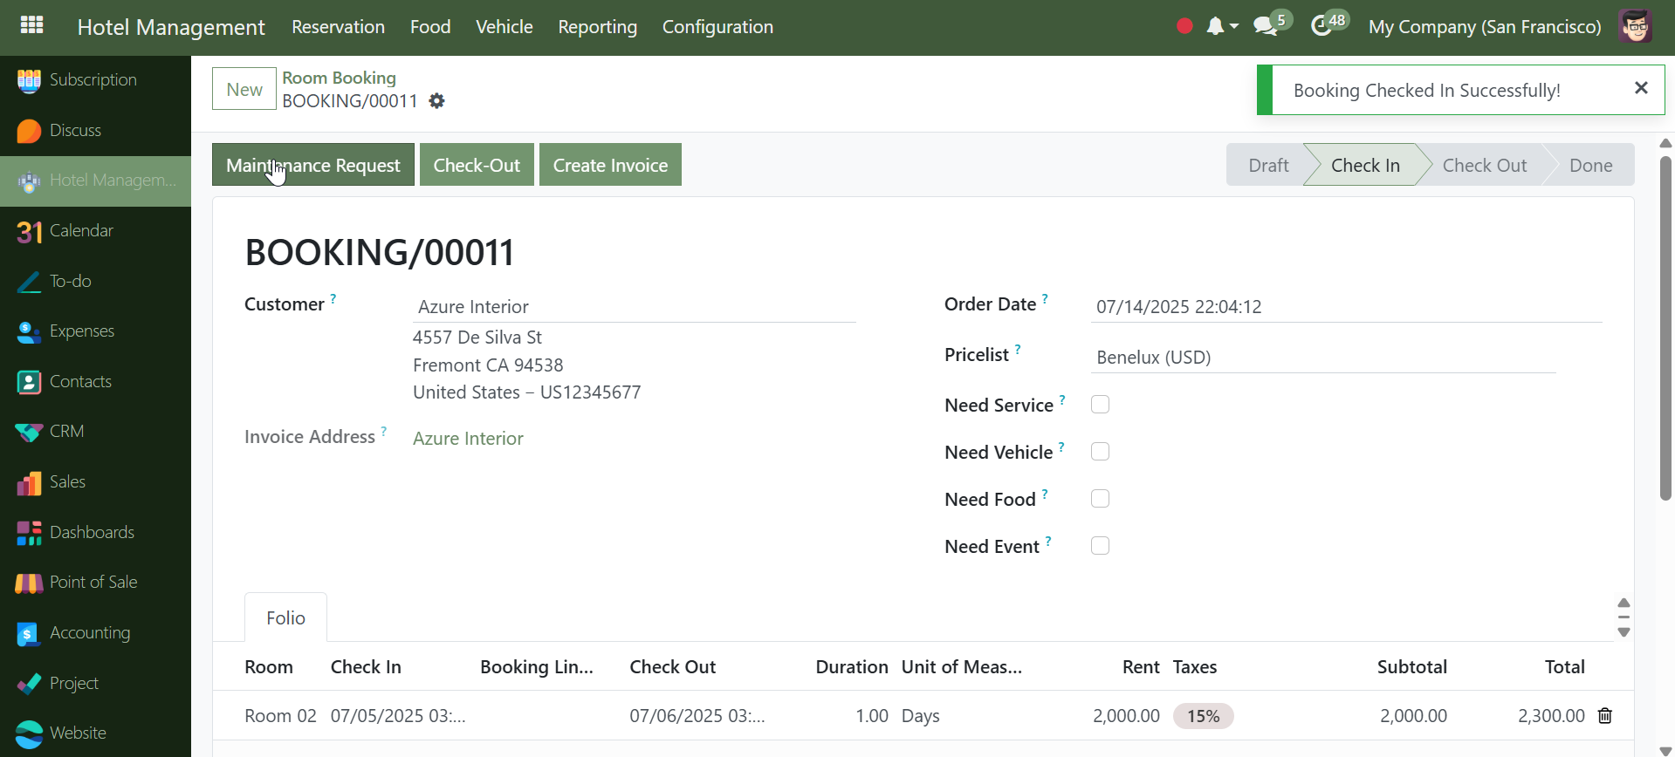Click the Create Invoice button

click(610, 166)
